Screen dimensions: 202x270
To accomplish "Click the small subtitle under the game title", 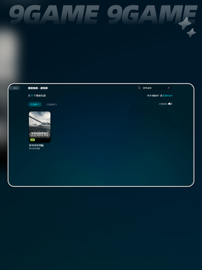I will tap(34, 149).
